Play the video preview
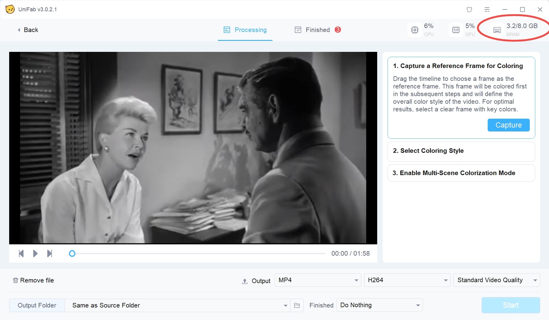Screen dimensions: 549x320 click(x=35, y=253)
